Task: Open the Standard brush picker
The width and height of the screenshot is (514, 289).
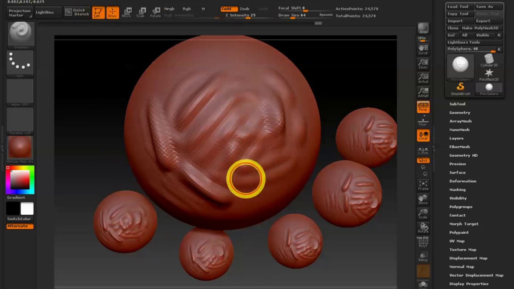Action: (x=20, y=35)
